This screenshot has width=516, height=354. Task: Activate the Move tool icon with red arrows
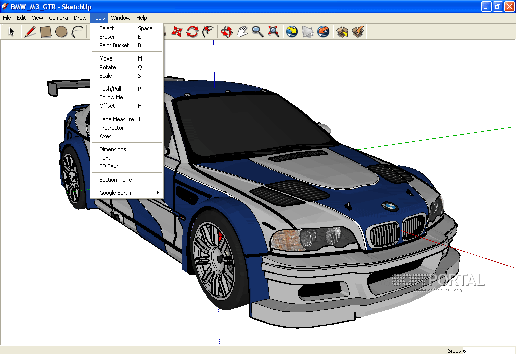click(x=177, y=32)
